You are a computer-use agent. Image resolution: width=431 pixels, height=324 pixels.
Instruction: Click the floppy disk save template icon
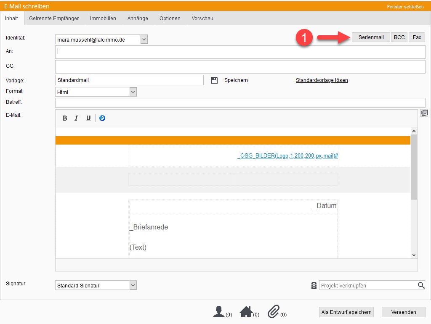pyautogui.click(x=214, y=80)
